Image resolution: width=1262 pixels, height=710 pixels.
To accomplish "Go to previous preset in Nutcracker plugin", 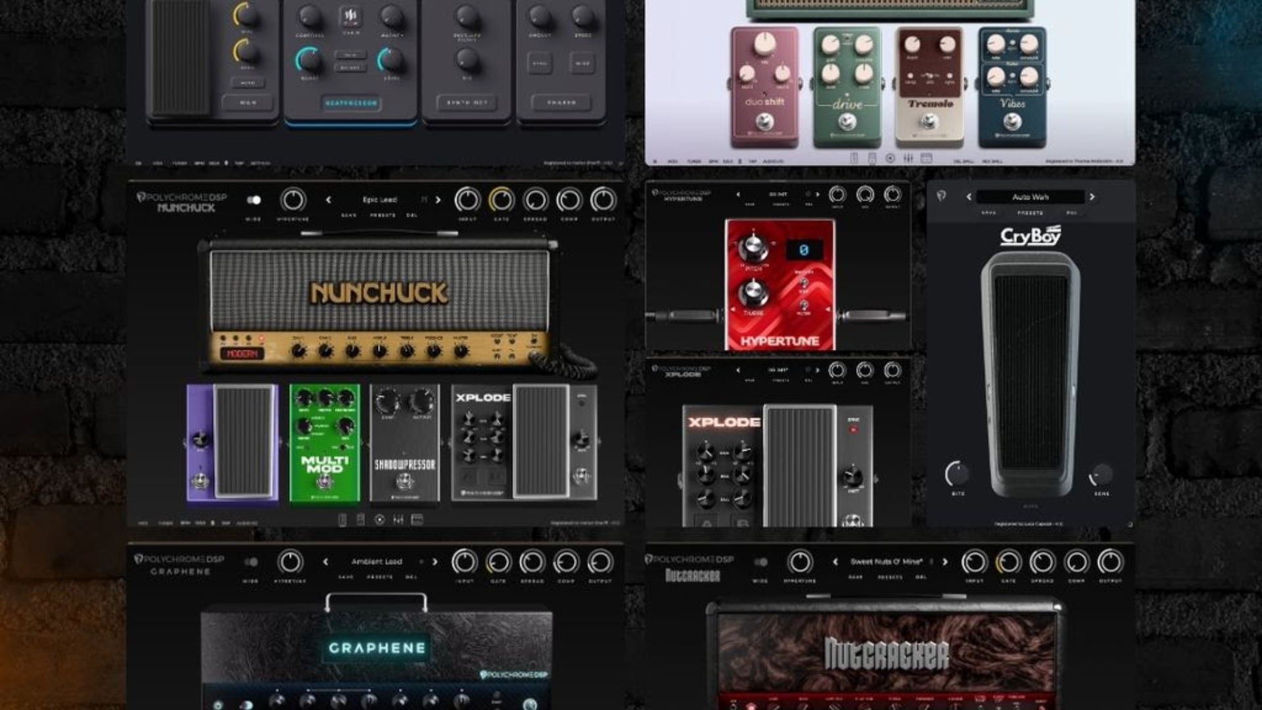I will click(x=835, y=562).
